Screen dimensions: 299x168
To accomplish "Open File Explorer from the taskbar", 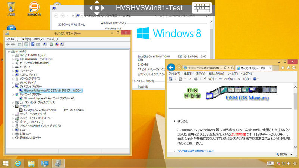I will point(31,163).
